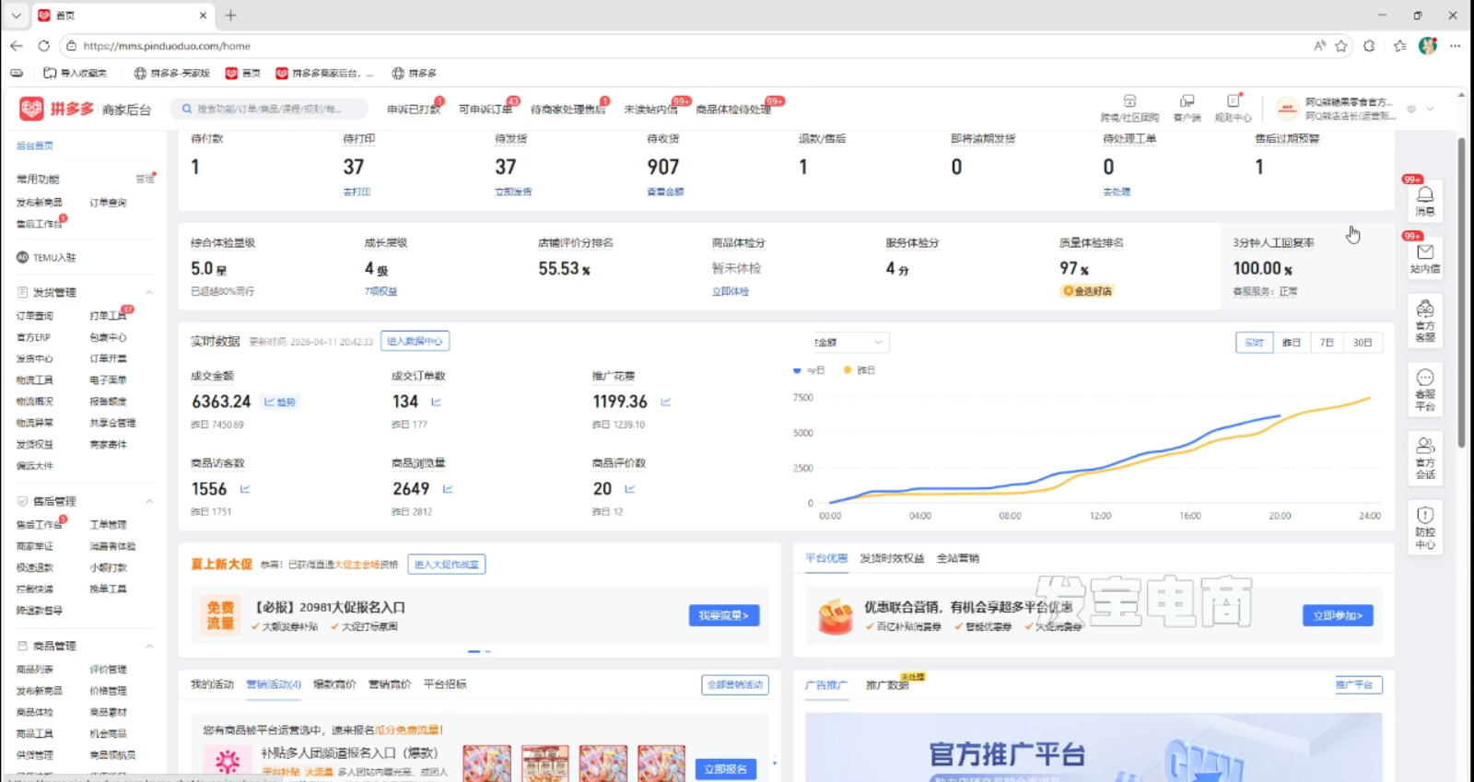Select the 昨日 time range option
This screenshot has height=782, width=1474.
[1292, 343]
